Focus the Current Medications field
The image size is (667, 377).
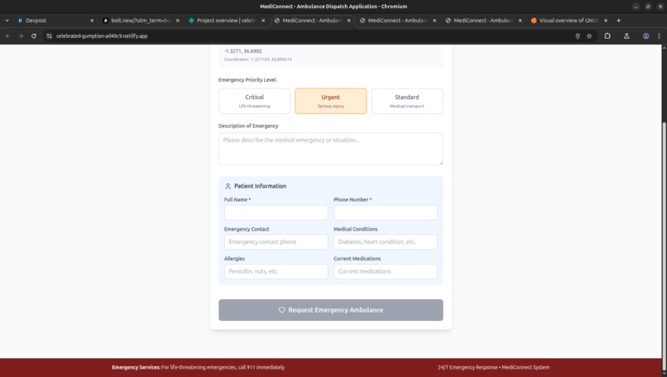tap(386, 271)
